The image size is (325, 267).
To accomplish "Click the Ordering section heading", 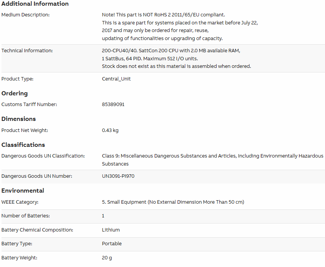I will [15, 93].
